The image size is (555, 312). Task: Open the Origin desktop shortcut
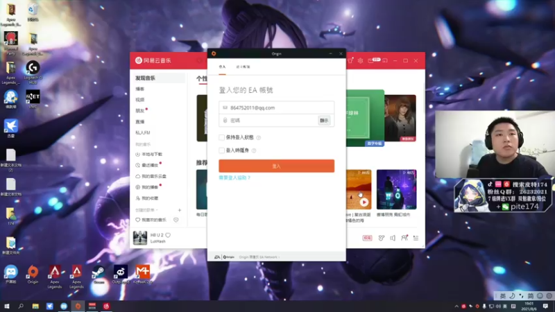click(33, 275)
